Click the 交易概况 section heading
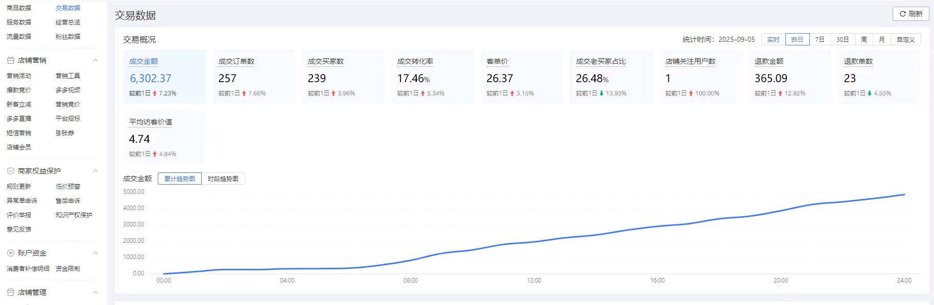Viewport: 934px width, 305px height. point(139,39)
